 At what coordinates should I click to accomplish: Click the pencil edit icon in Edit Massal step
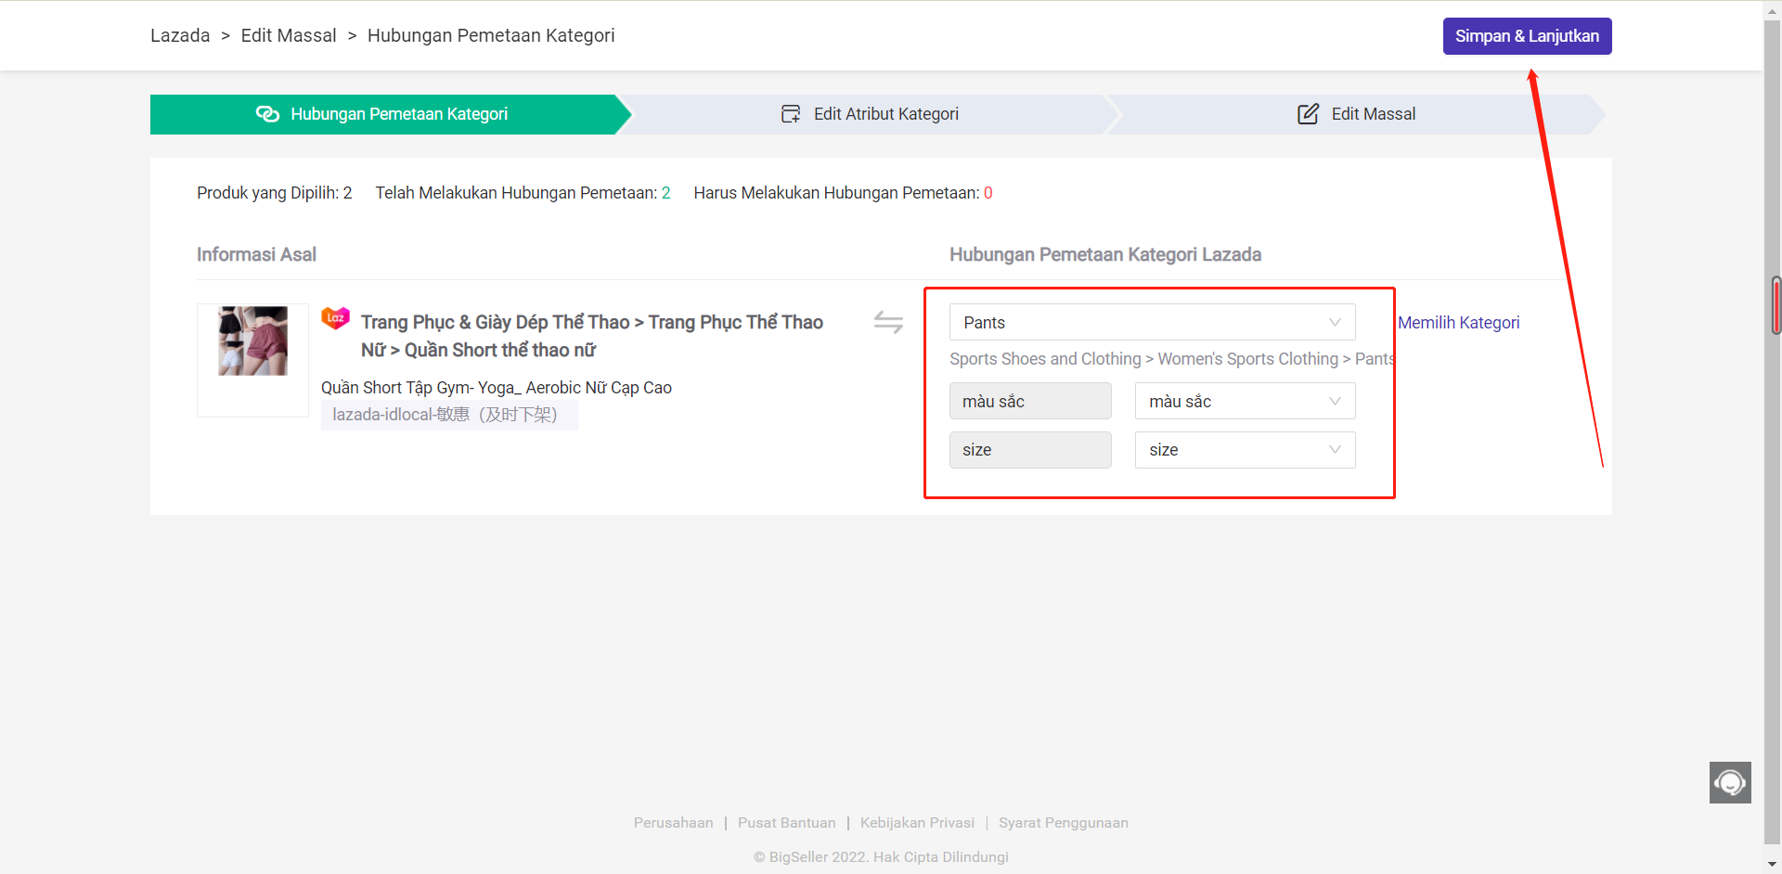click(1308, 114)
